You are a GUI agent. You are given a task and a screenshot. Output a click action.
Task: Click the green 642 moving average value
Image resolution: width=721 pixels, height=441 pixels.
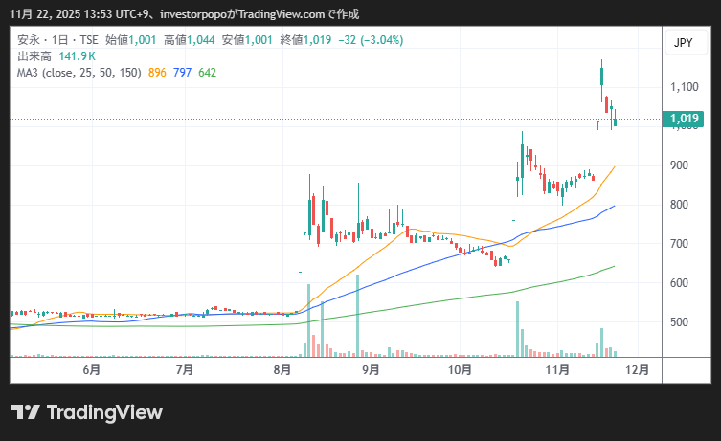coord(207,72)
